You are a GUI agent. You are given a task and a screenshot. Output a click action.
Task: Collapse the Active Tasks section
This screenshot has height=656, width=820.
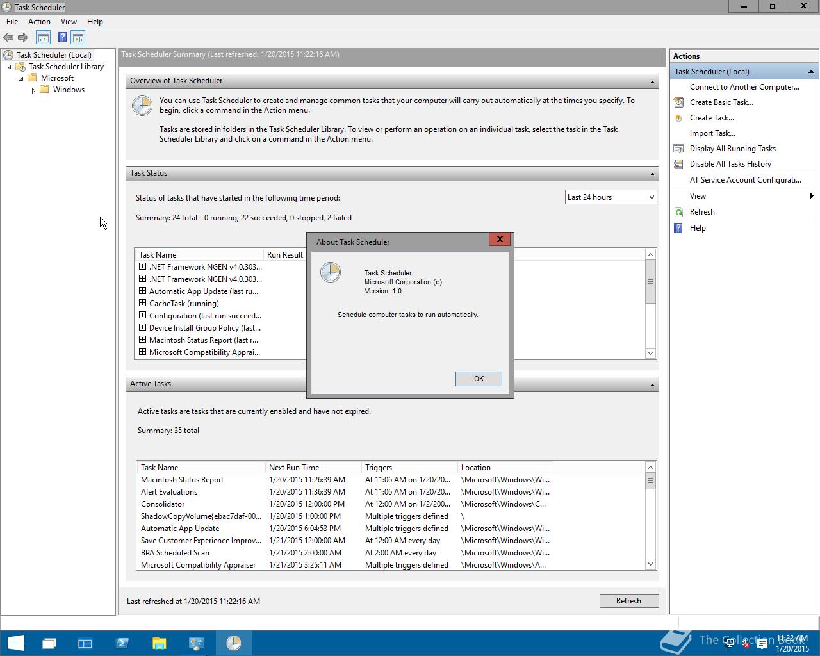(x=652, y=384)
